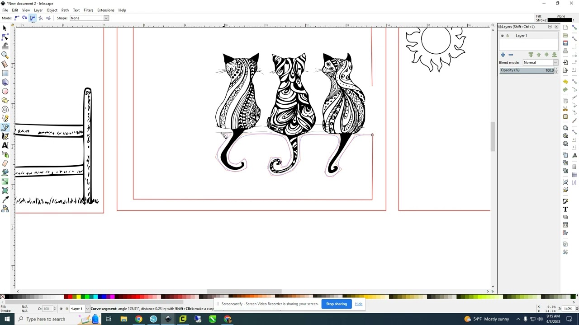Select the Rectangle tool
The width and height of the screenshot is (579, 325).
pos(5,73)
